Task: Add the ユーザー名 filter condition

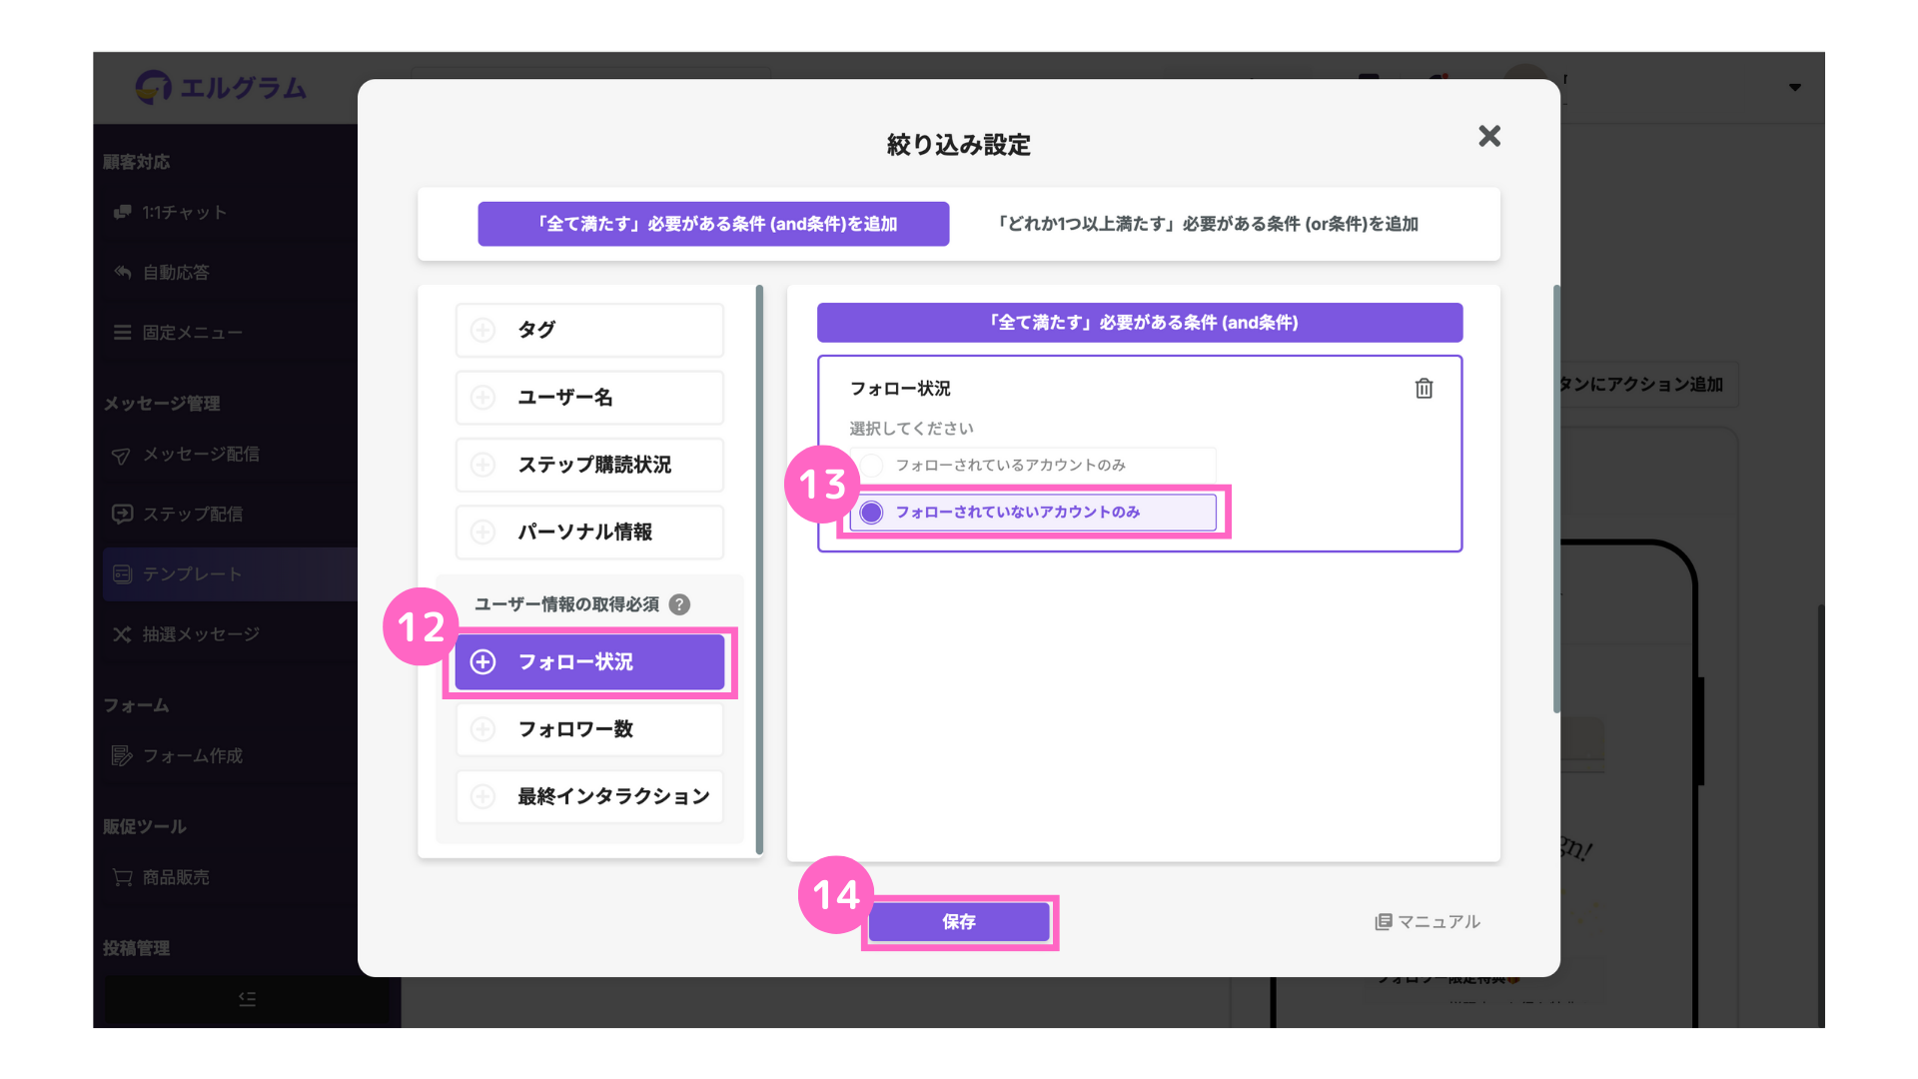Action: pyautogui.click(x=589, y=398)
